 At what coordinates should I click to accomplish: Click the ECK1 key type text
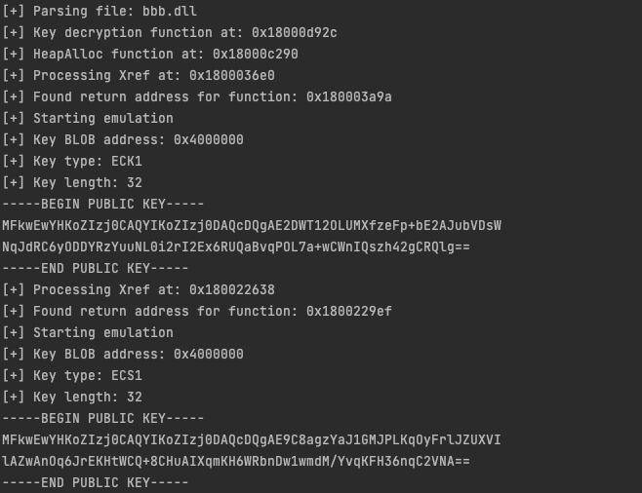[126, 161]
